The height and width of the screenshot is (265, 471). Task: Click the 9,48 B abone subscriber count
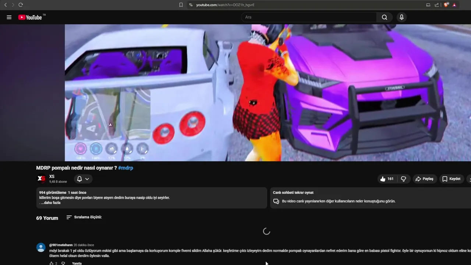pyautogui.click(x=58, y=182)
